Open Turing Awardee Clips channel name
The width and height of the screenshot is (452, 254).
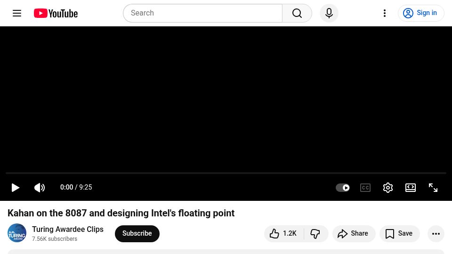(68, 229)
